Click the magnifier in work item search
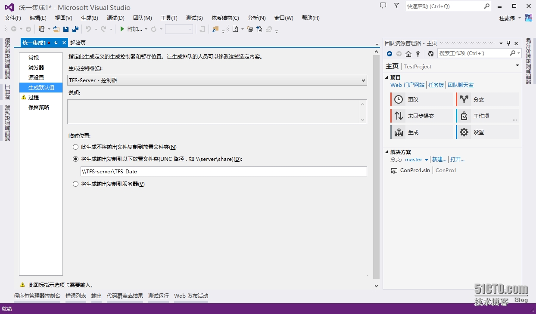This screenshot has height=314, width=536. click(512, 53)
